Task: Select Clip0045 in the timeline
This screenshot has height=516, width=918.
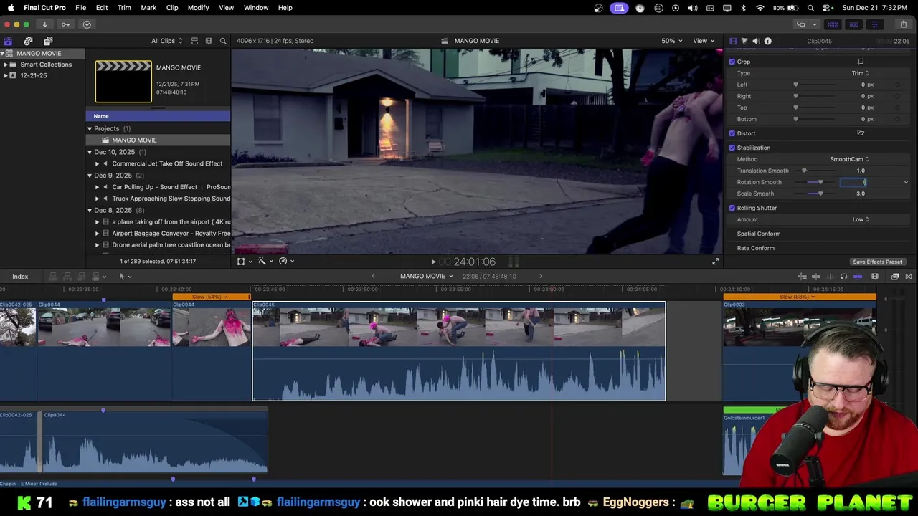Action: [x=459, y=351]
